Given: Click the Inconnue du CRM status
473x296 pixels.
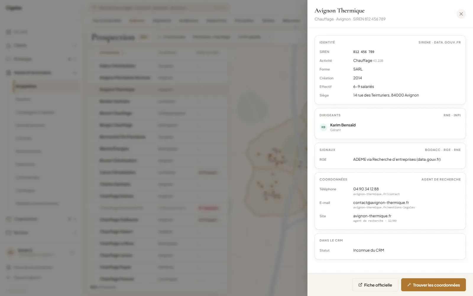Looking at the screenshot, I should click(x=368, y=250).
